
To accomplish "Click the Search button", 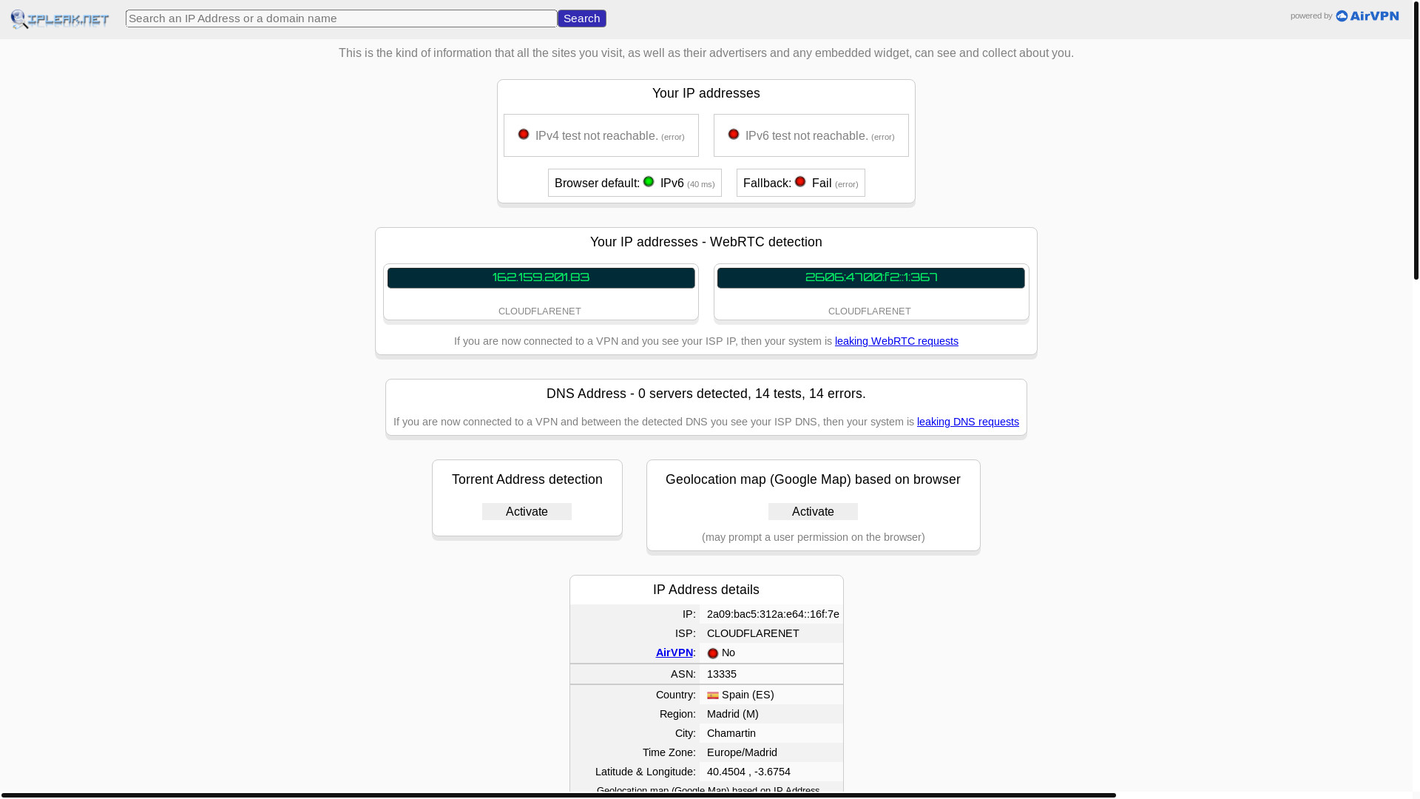I will tap(582, 18).
